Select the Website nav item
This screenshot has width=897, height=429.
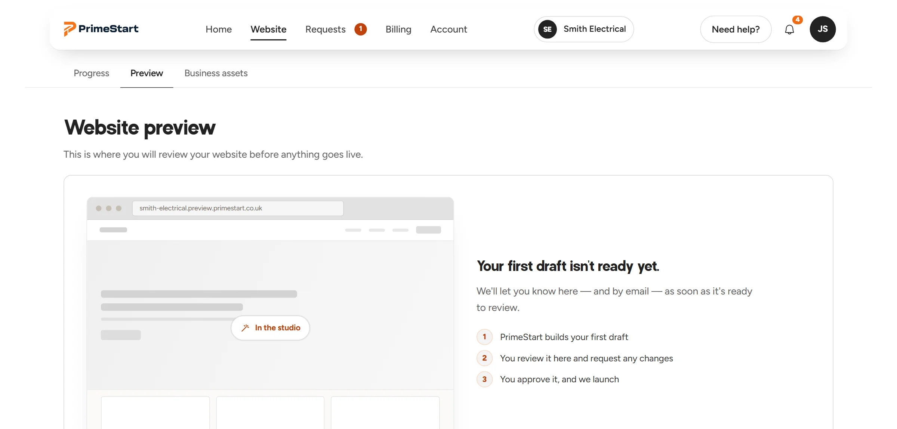[x=268, y=29]
